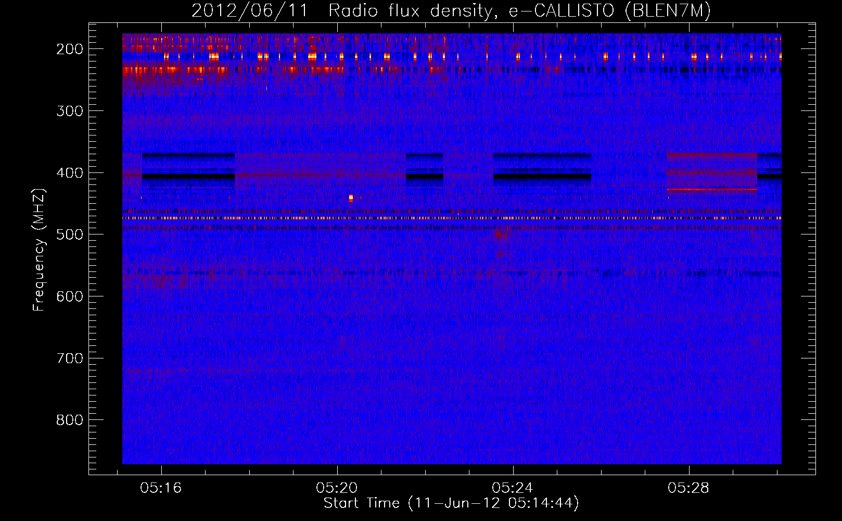Click the 05:20 time tick label
Viewport: 842px width, 521px height.
point(337,488)
